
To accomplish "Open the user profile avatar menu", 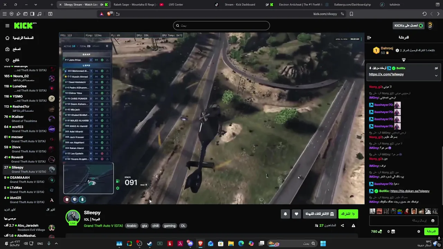I will (430, 26).
